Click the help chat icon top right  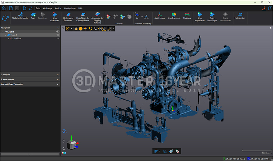point(270,8)
